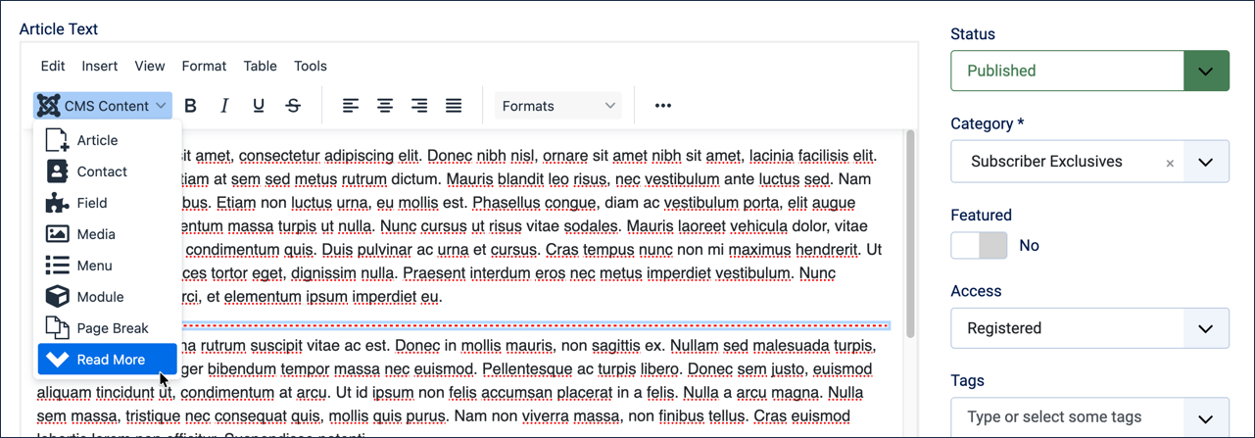This screenshot has width=1255, height=438.
Task: Open the Table menu
Action: point(260,66)
